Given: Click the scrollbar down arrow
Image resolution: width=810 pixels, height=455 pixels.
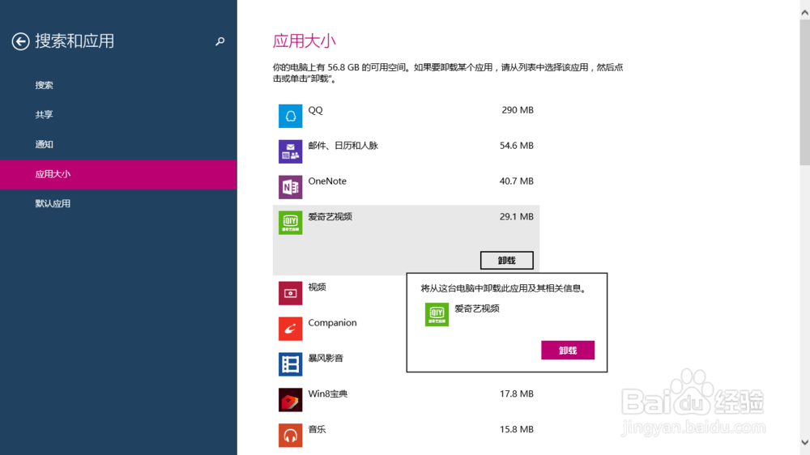Looking at the screenshot, I should [x=805, y=443].
